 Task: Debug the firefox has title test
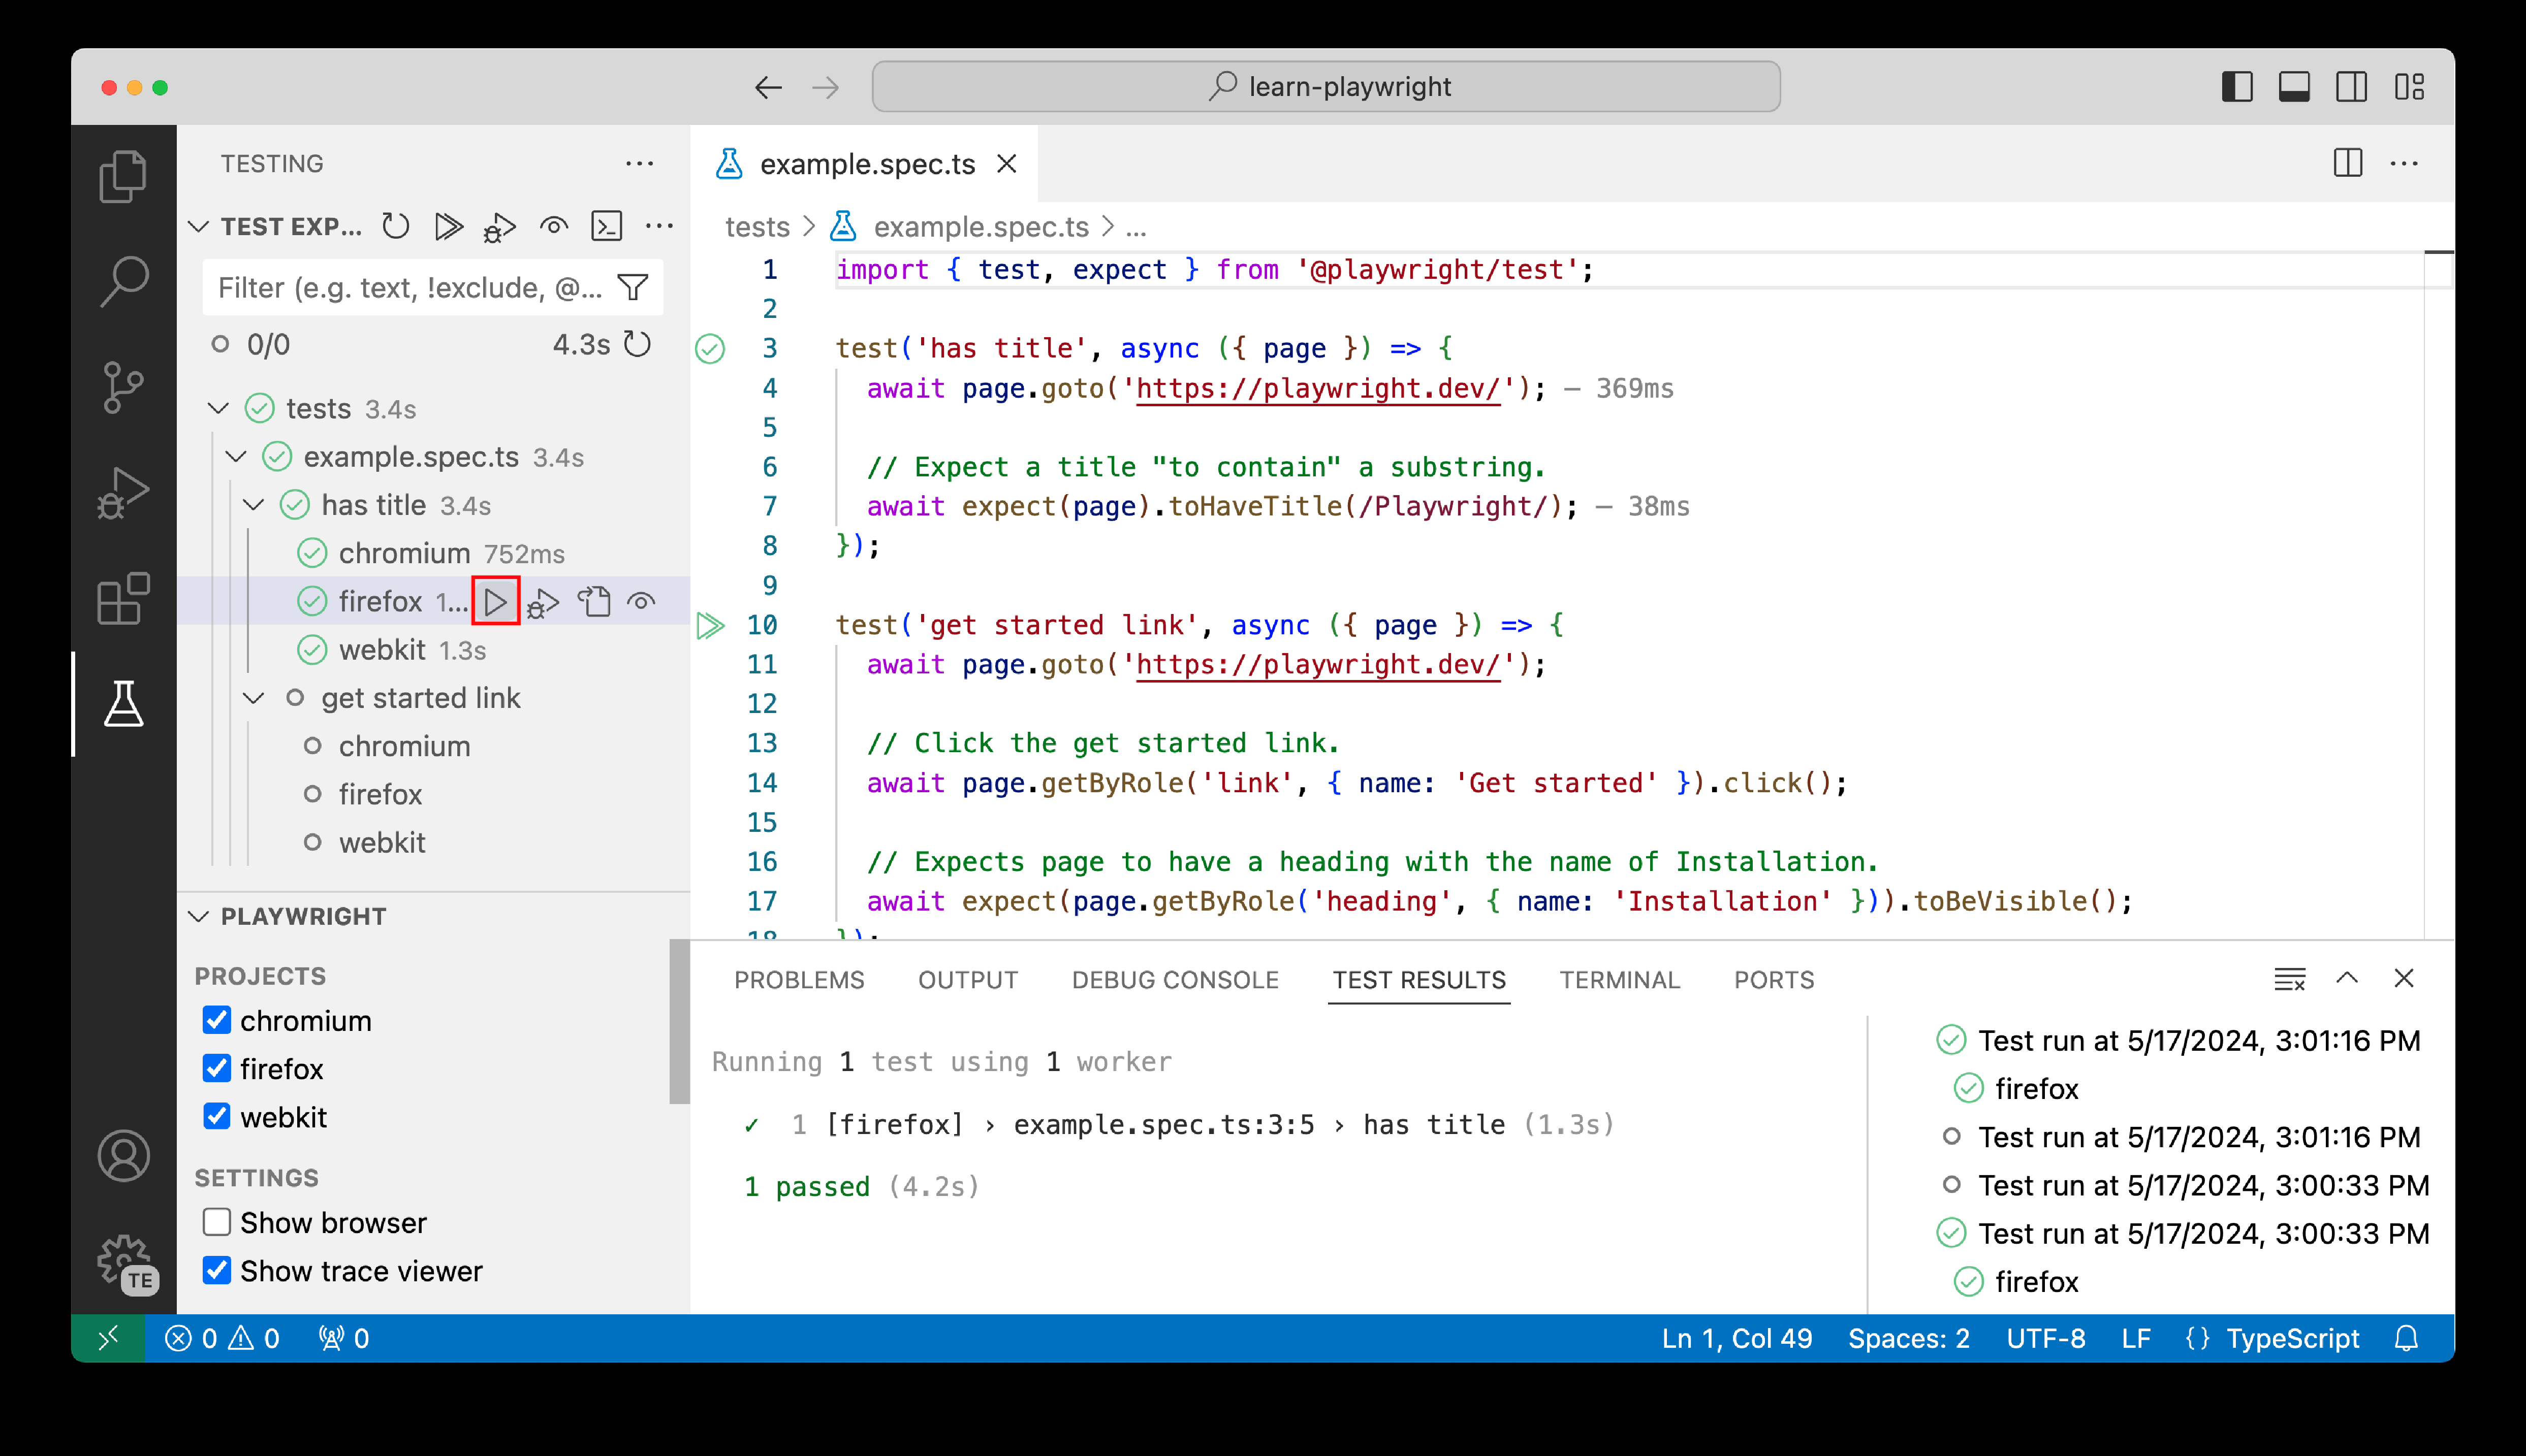(x=543, y=602)
